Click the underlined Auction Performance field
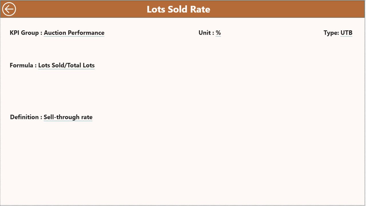 pyautogui.click(x=74, y=33)
